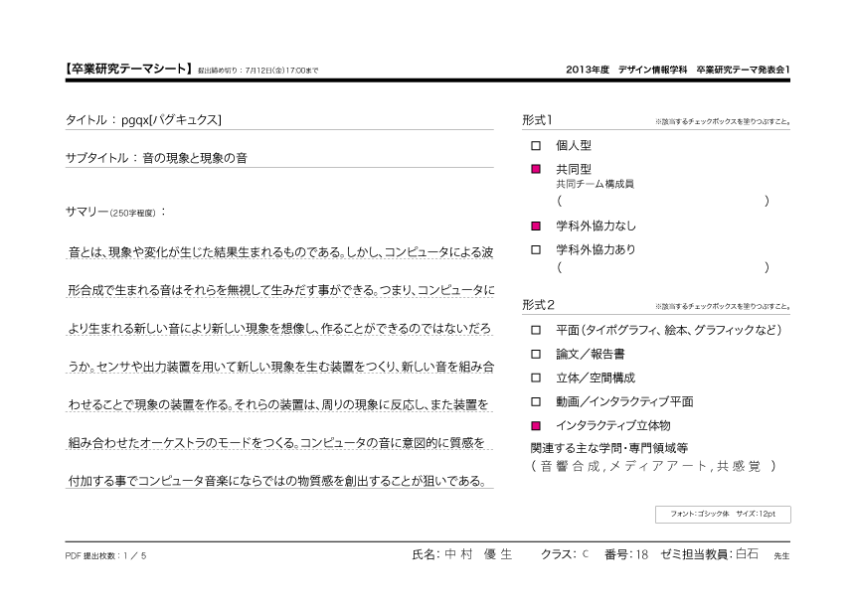Click the title text pgqx[パグキュクス]
Viewport: 854px width, 608px height.
click(x=172, y=120)
